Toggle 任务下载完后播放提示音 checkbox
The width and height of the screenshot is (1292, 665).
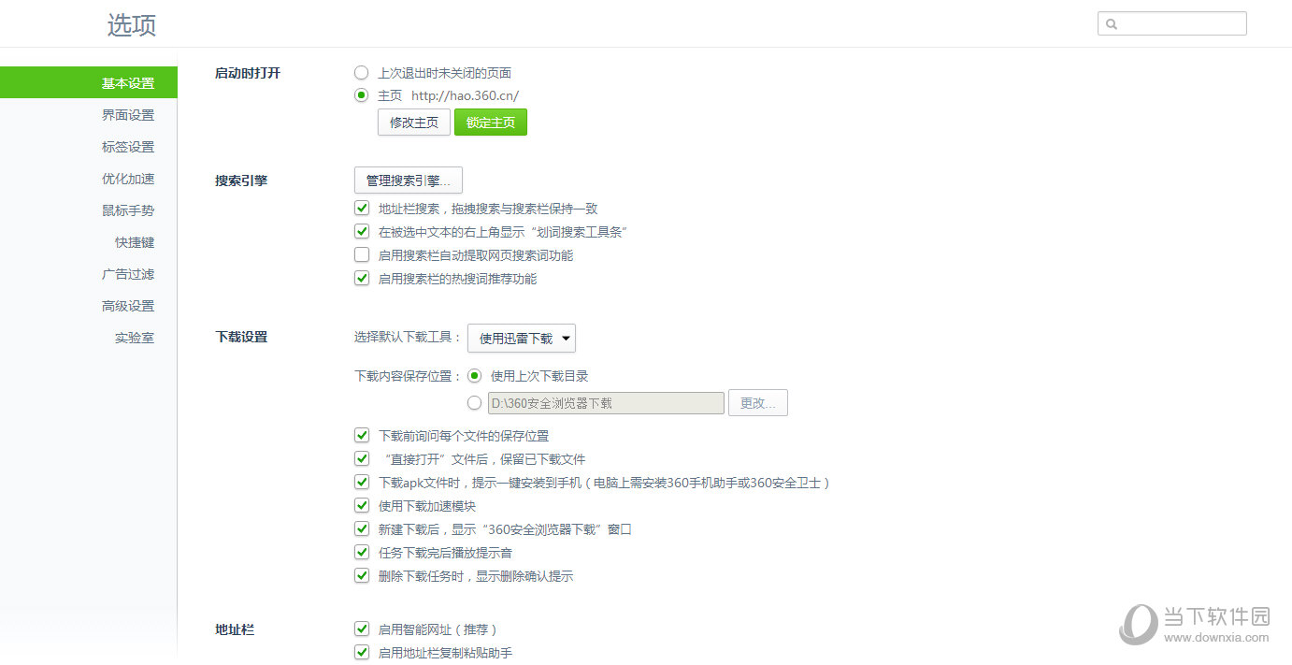click(362, 553)
